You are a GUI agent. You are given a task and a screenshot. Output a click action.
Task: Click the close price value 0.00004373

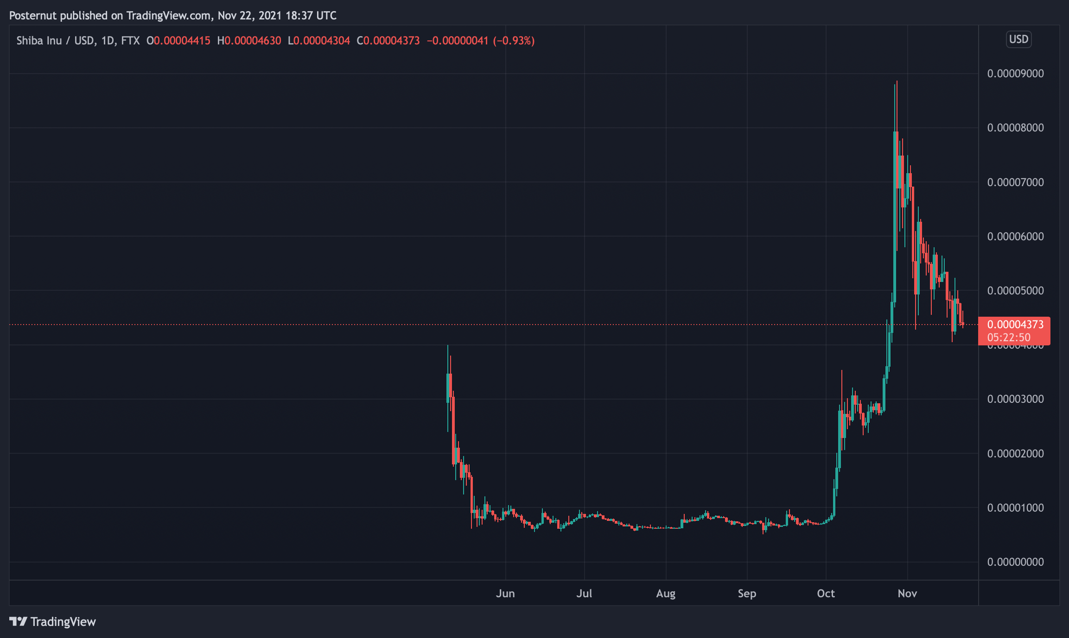click(389, 40)
